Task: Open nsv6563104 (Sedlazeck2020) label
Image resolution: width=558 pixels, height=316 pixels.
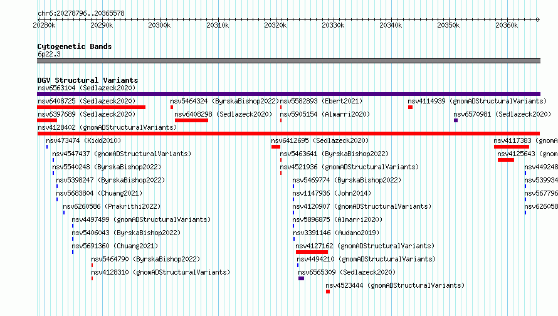Action: [87, 88]
